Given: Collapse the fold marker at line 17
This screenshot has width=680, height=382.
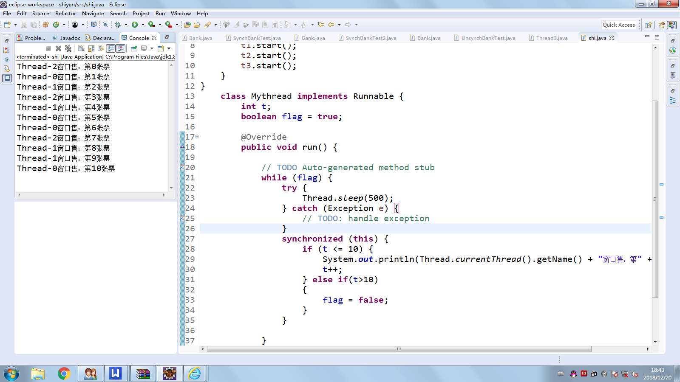Looking at the screenshot, I should (197, 137).
